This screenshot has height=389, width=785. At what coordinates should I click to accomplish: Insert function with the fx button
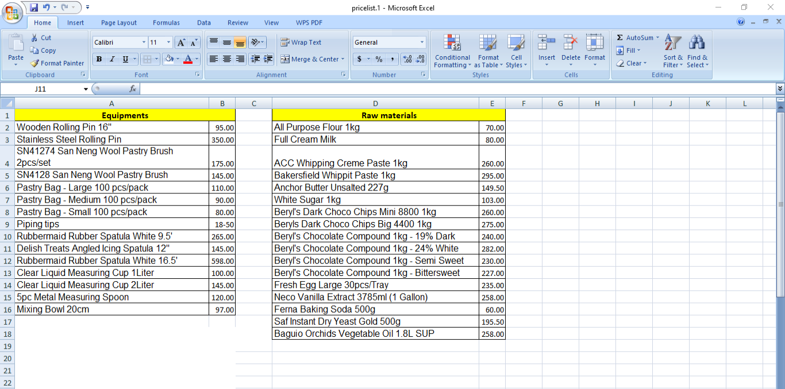pos(133,88)
